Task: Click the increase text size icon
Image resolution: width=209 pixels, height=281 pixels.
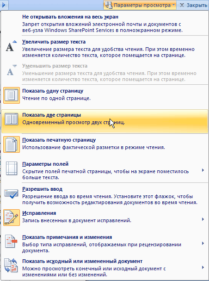Action: [11, 46]
